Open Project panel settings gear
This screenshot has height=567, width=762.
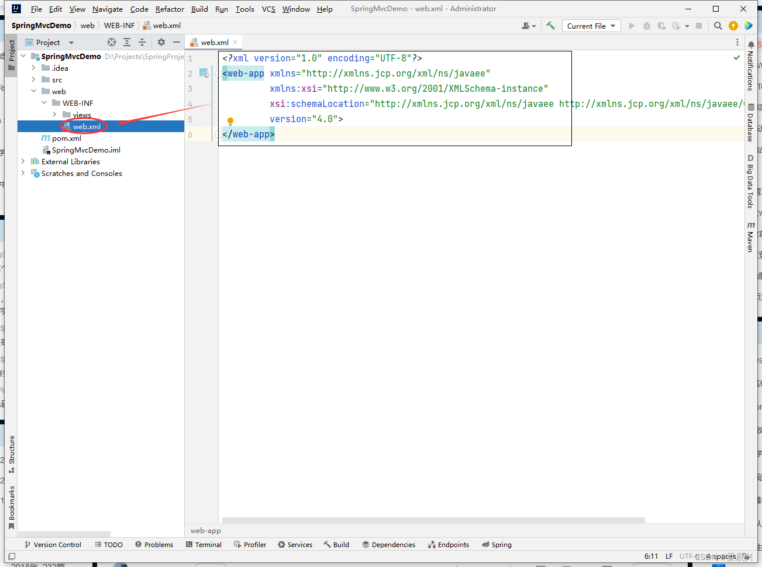pyautogui.click(x=161, y=42)
